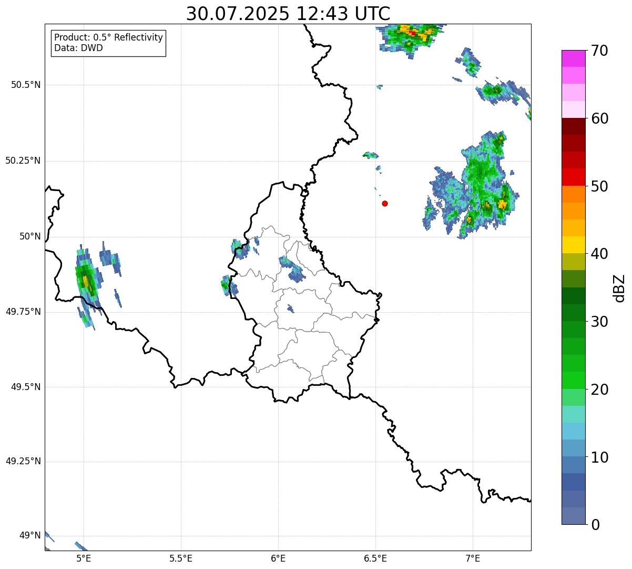632x569 pixels.
Task: Click colorbar tick label 0
Action: pyautogui.click(x=595, y=525)
